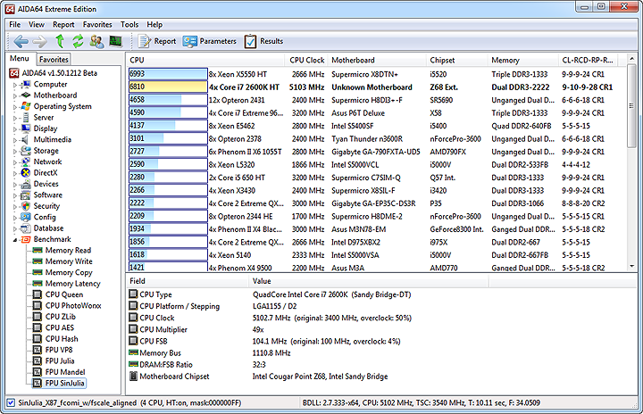Expand the Motherboard tree node
This screenshot has height=414, width=643.
point(15,96)
